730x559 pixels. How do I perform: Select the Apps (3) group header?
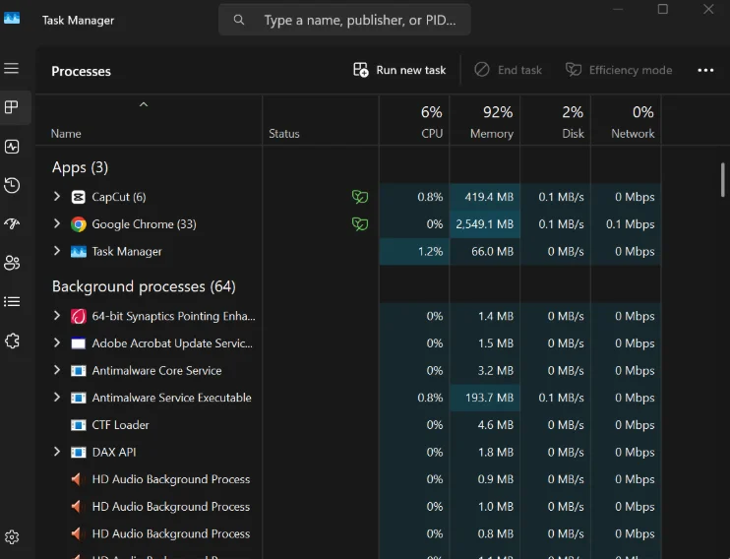pos(80,167)
